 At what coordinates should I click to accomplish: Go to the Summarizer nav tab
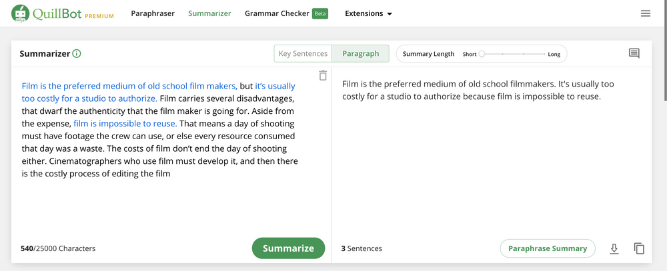point(209,13)
